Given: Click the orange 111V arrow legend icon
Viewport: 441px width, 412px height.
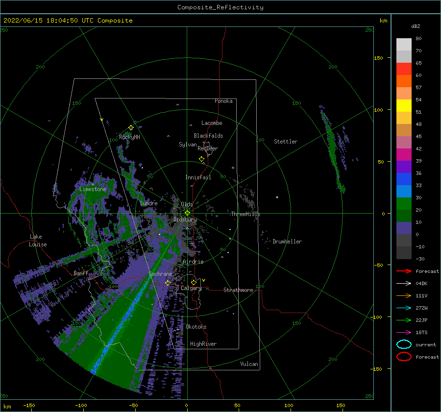Looking at the screenshot, I should 404,295.
